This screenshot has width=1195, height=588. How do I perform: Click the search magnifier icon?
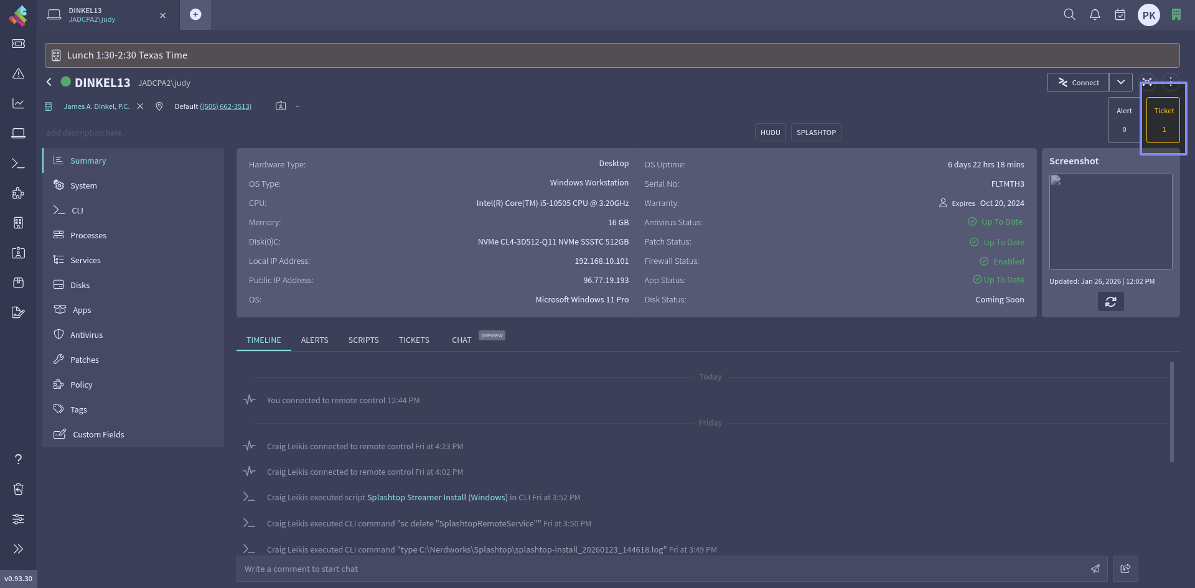1069,14
